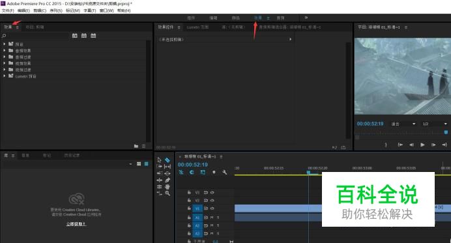
Task: Open the 窗口(W) menu
Action: click(106, 10)
